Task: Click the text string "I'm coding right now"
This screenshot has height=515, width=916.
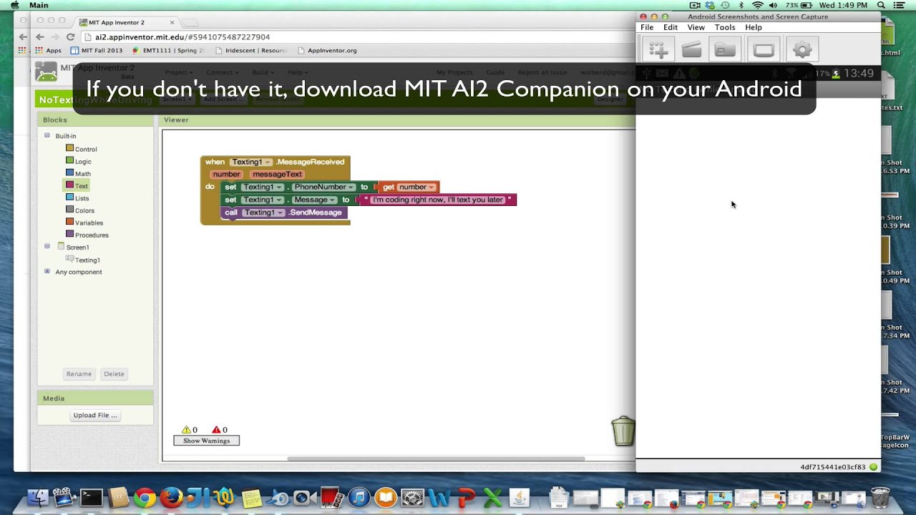Action: [x=437, y=200]
